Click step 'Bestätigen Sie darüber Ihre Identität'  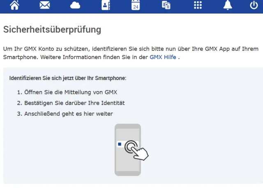pyautogui.click(x=74, y=103)
